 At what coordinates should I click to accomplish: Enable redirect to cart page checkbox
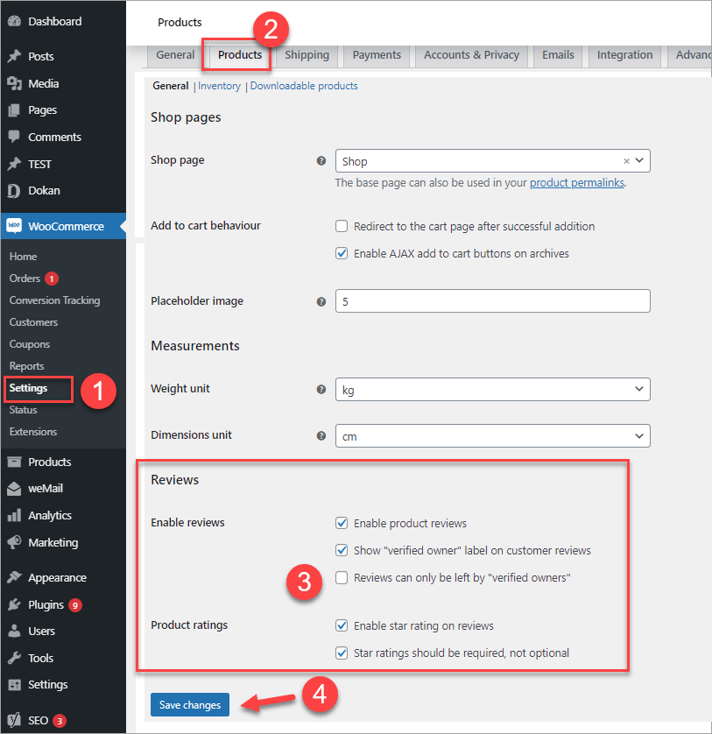point(342,226)
